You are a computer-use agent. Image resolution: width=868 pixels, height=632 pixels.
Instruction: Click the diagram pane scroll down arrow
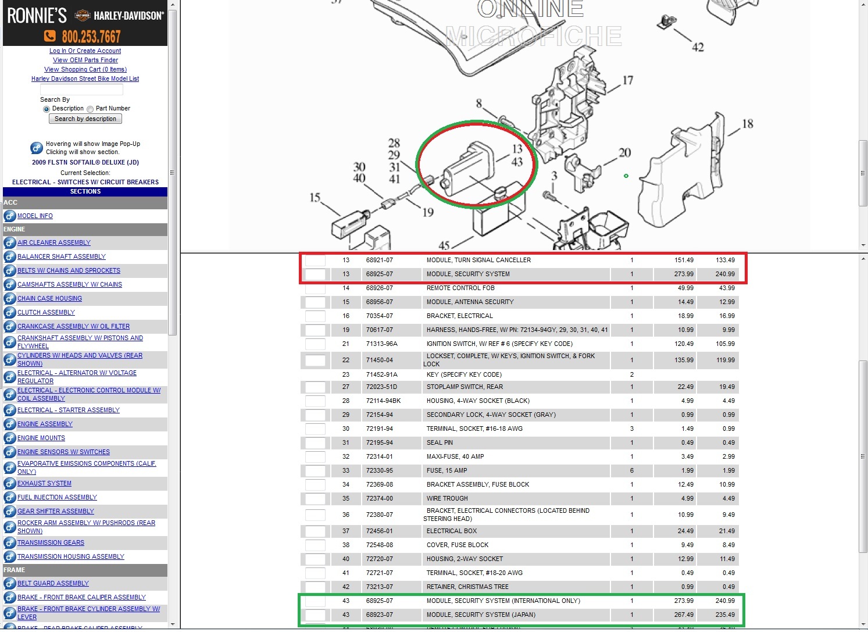(863, 246)
